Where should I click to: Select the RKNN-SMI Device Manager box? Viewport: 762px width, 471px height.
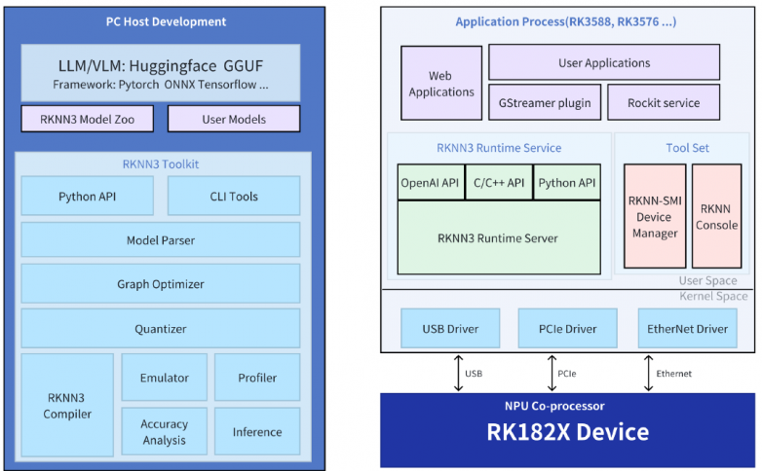point(655,216)
